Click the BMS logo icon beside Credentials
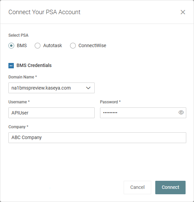The height and width of the screenshot is (202, 194). pos(11,66)
